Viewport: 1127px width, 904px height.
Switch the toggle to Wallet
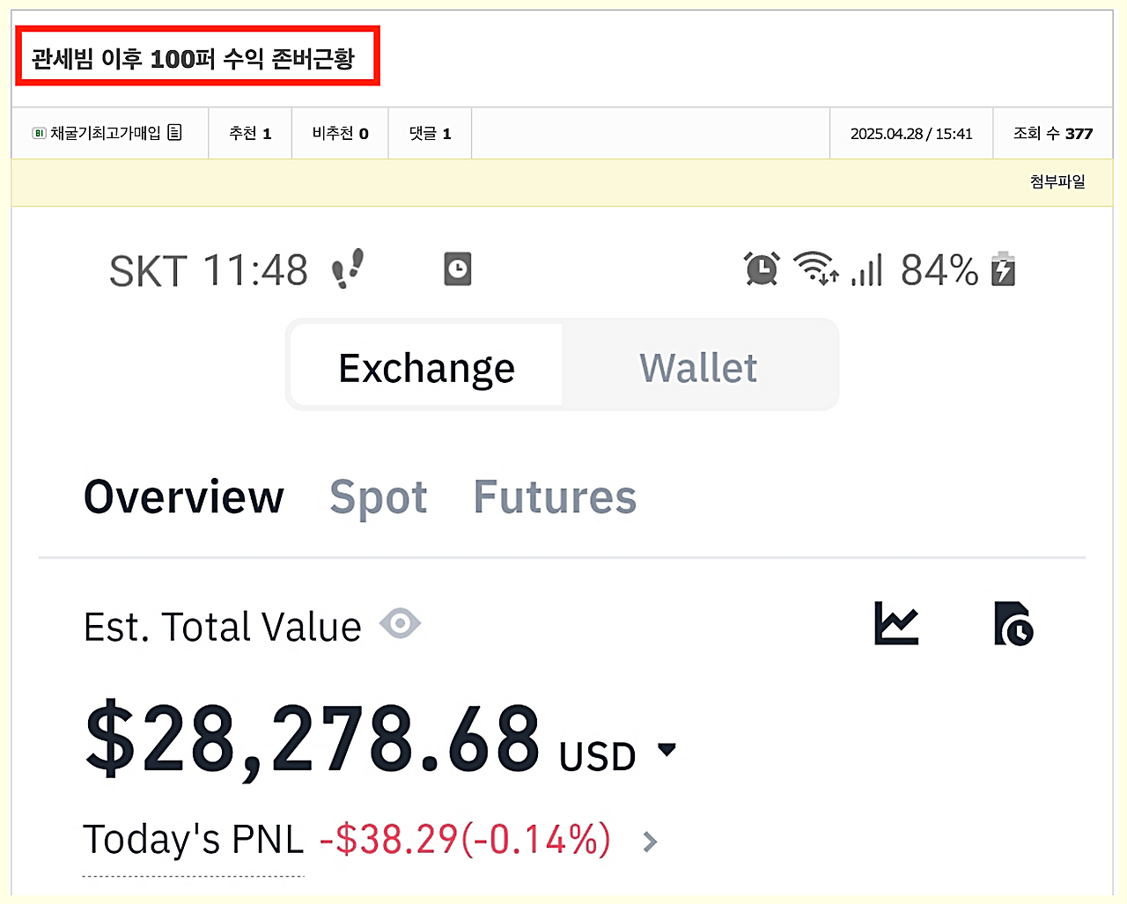698,367
